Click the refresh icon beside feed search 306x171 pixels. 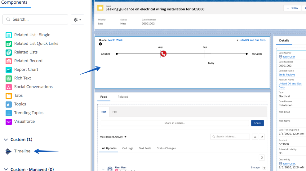click(262, 137)
